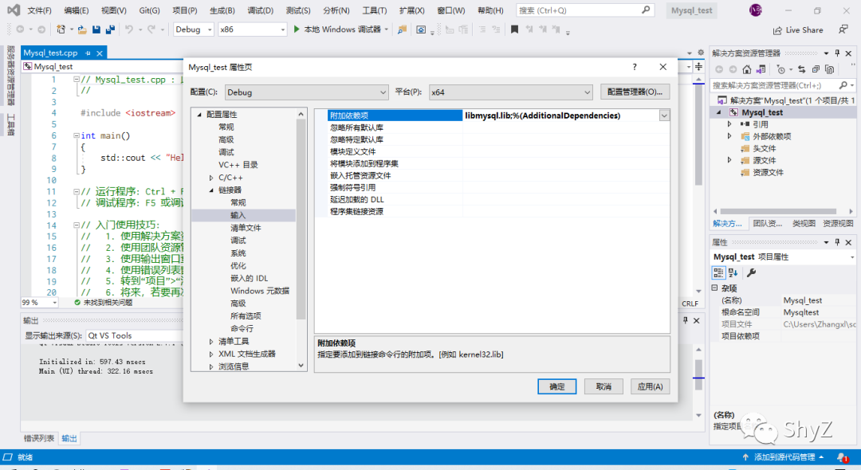Expand the 源文件 folder in Solution Explorer
Screen dimensions: 861x470
[x=729, y=160]
